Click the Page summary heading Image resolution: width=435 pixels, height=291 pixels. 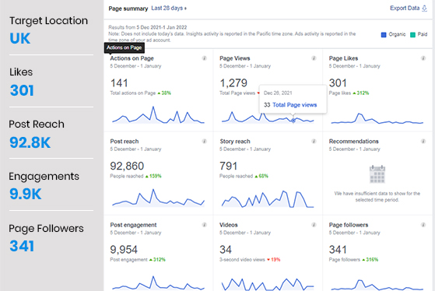click(x=128, y=9)
